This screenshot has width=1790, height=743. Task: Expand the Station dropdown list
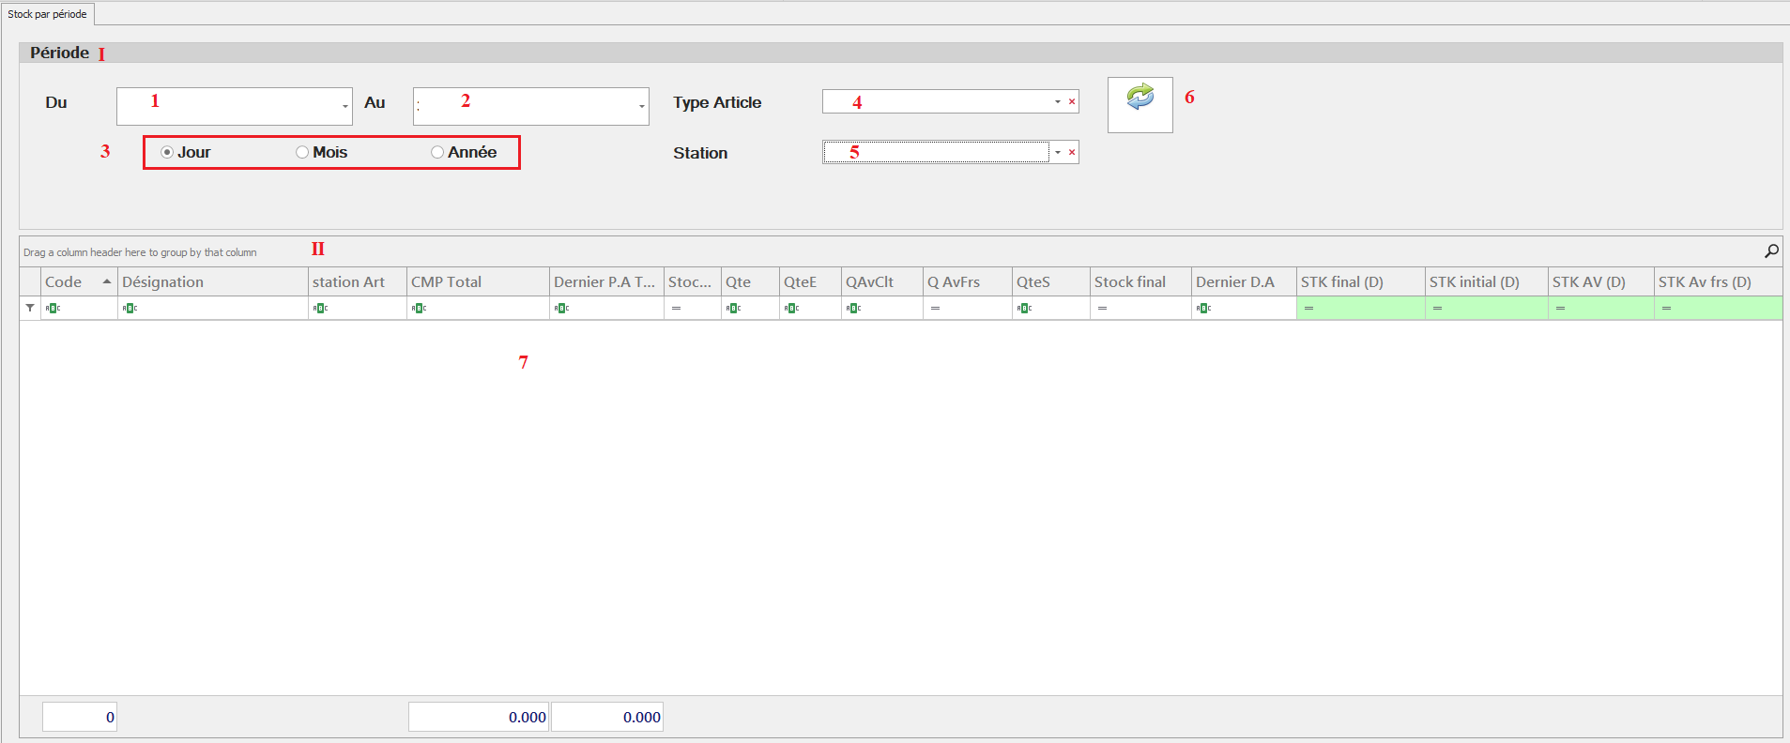point(1057,152)
